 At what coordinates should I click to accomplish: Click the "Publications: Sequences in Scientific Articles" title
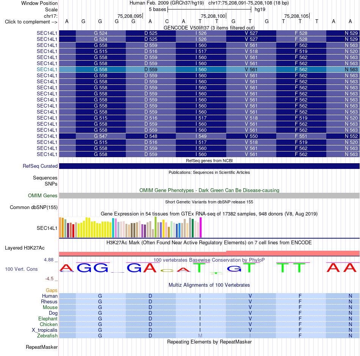209,172
